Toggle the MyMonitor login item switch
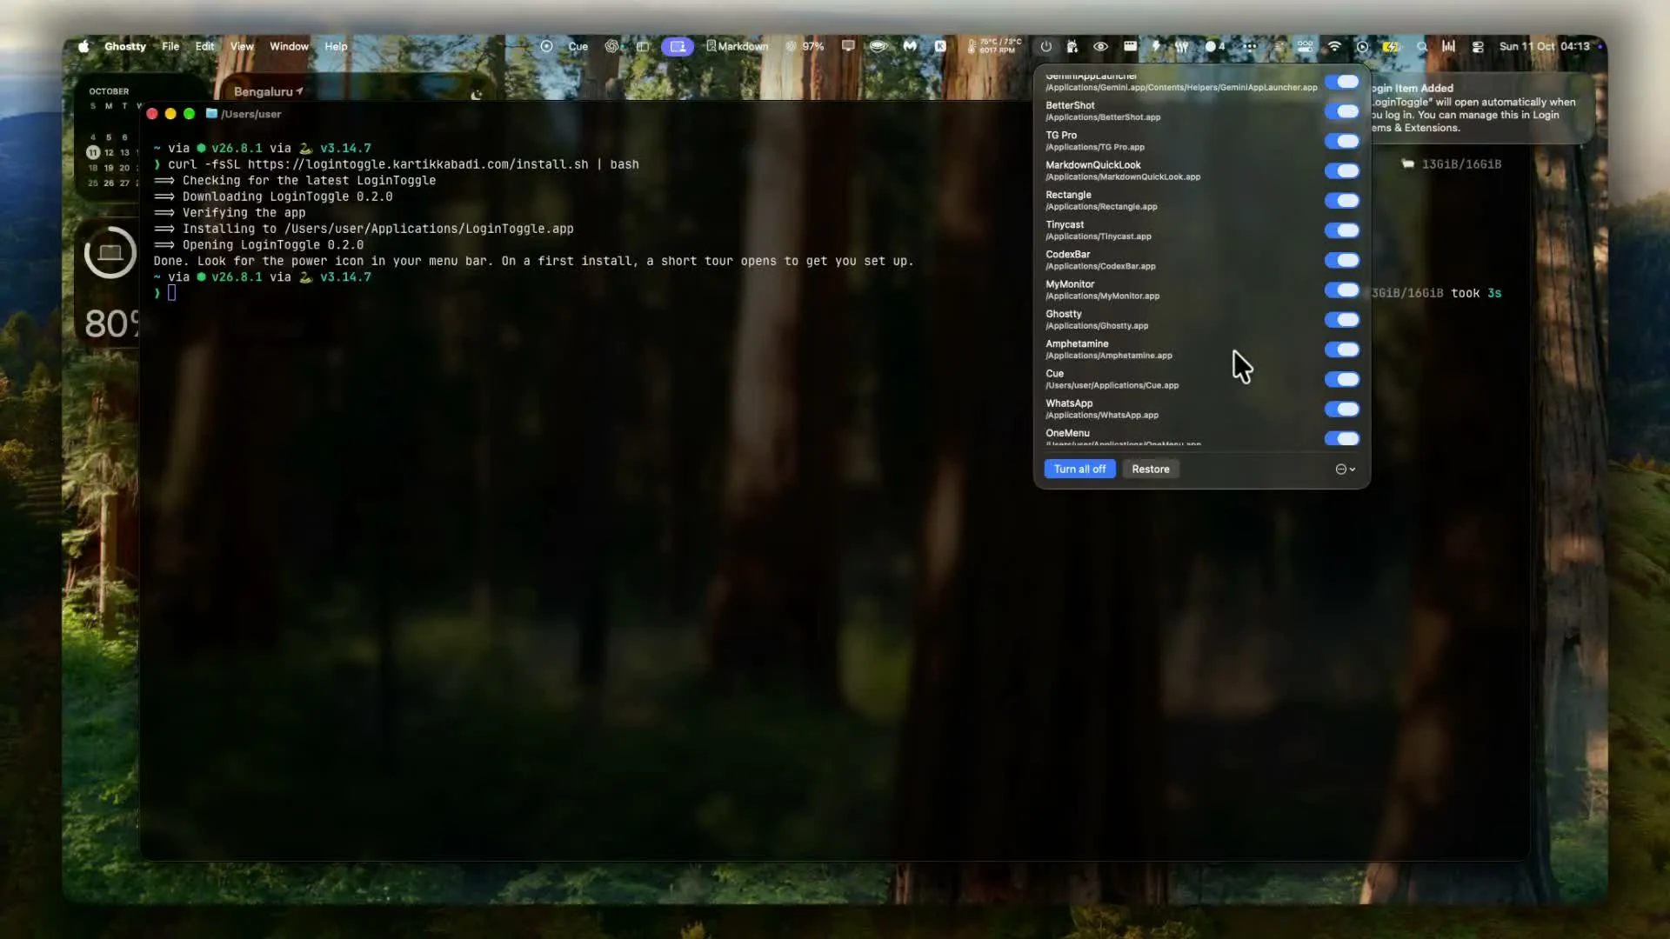Viewport: 1670px width, 939px height. tap(1342, 290)
